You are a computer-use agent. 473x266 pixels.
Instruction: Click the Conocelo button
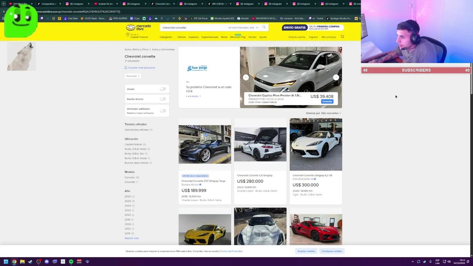pos(327,102)
